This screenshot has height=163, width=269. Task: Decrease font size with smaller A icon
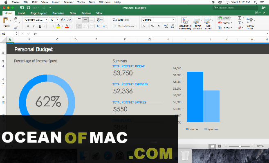pyautogui.click(x=69, y=20)
